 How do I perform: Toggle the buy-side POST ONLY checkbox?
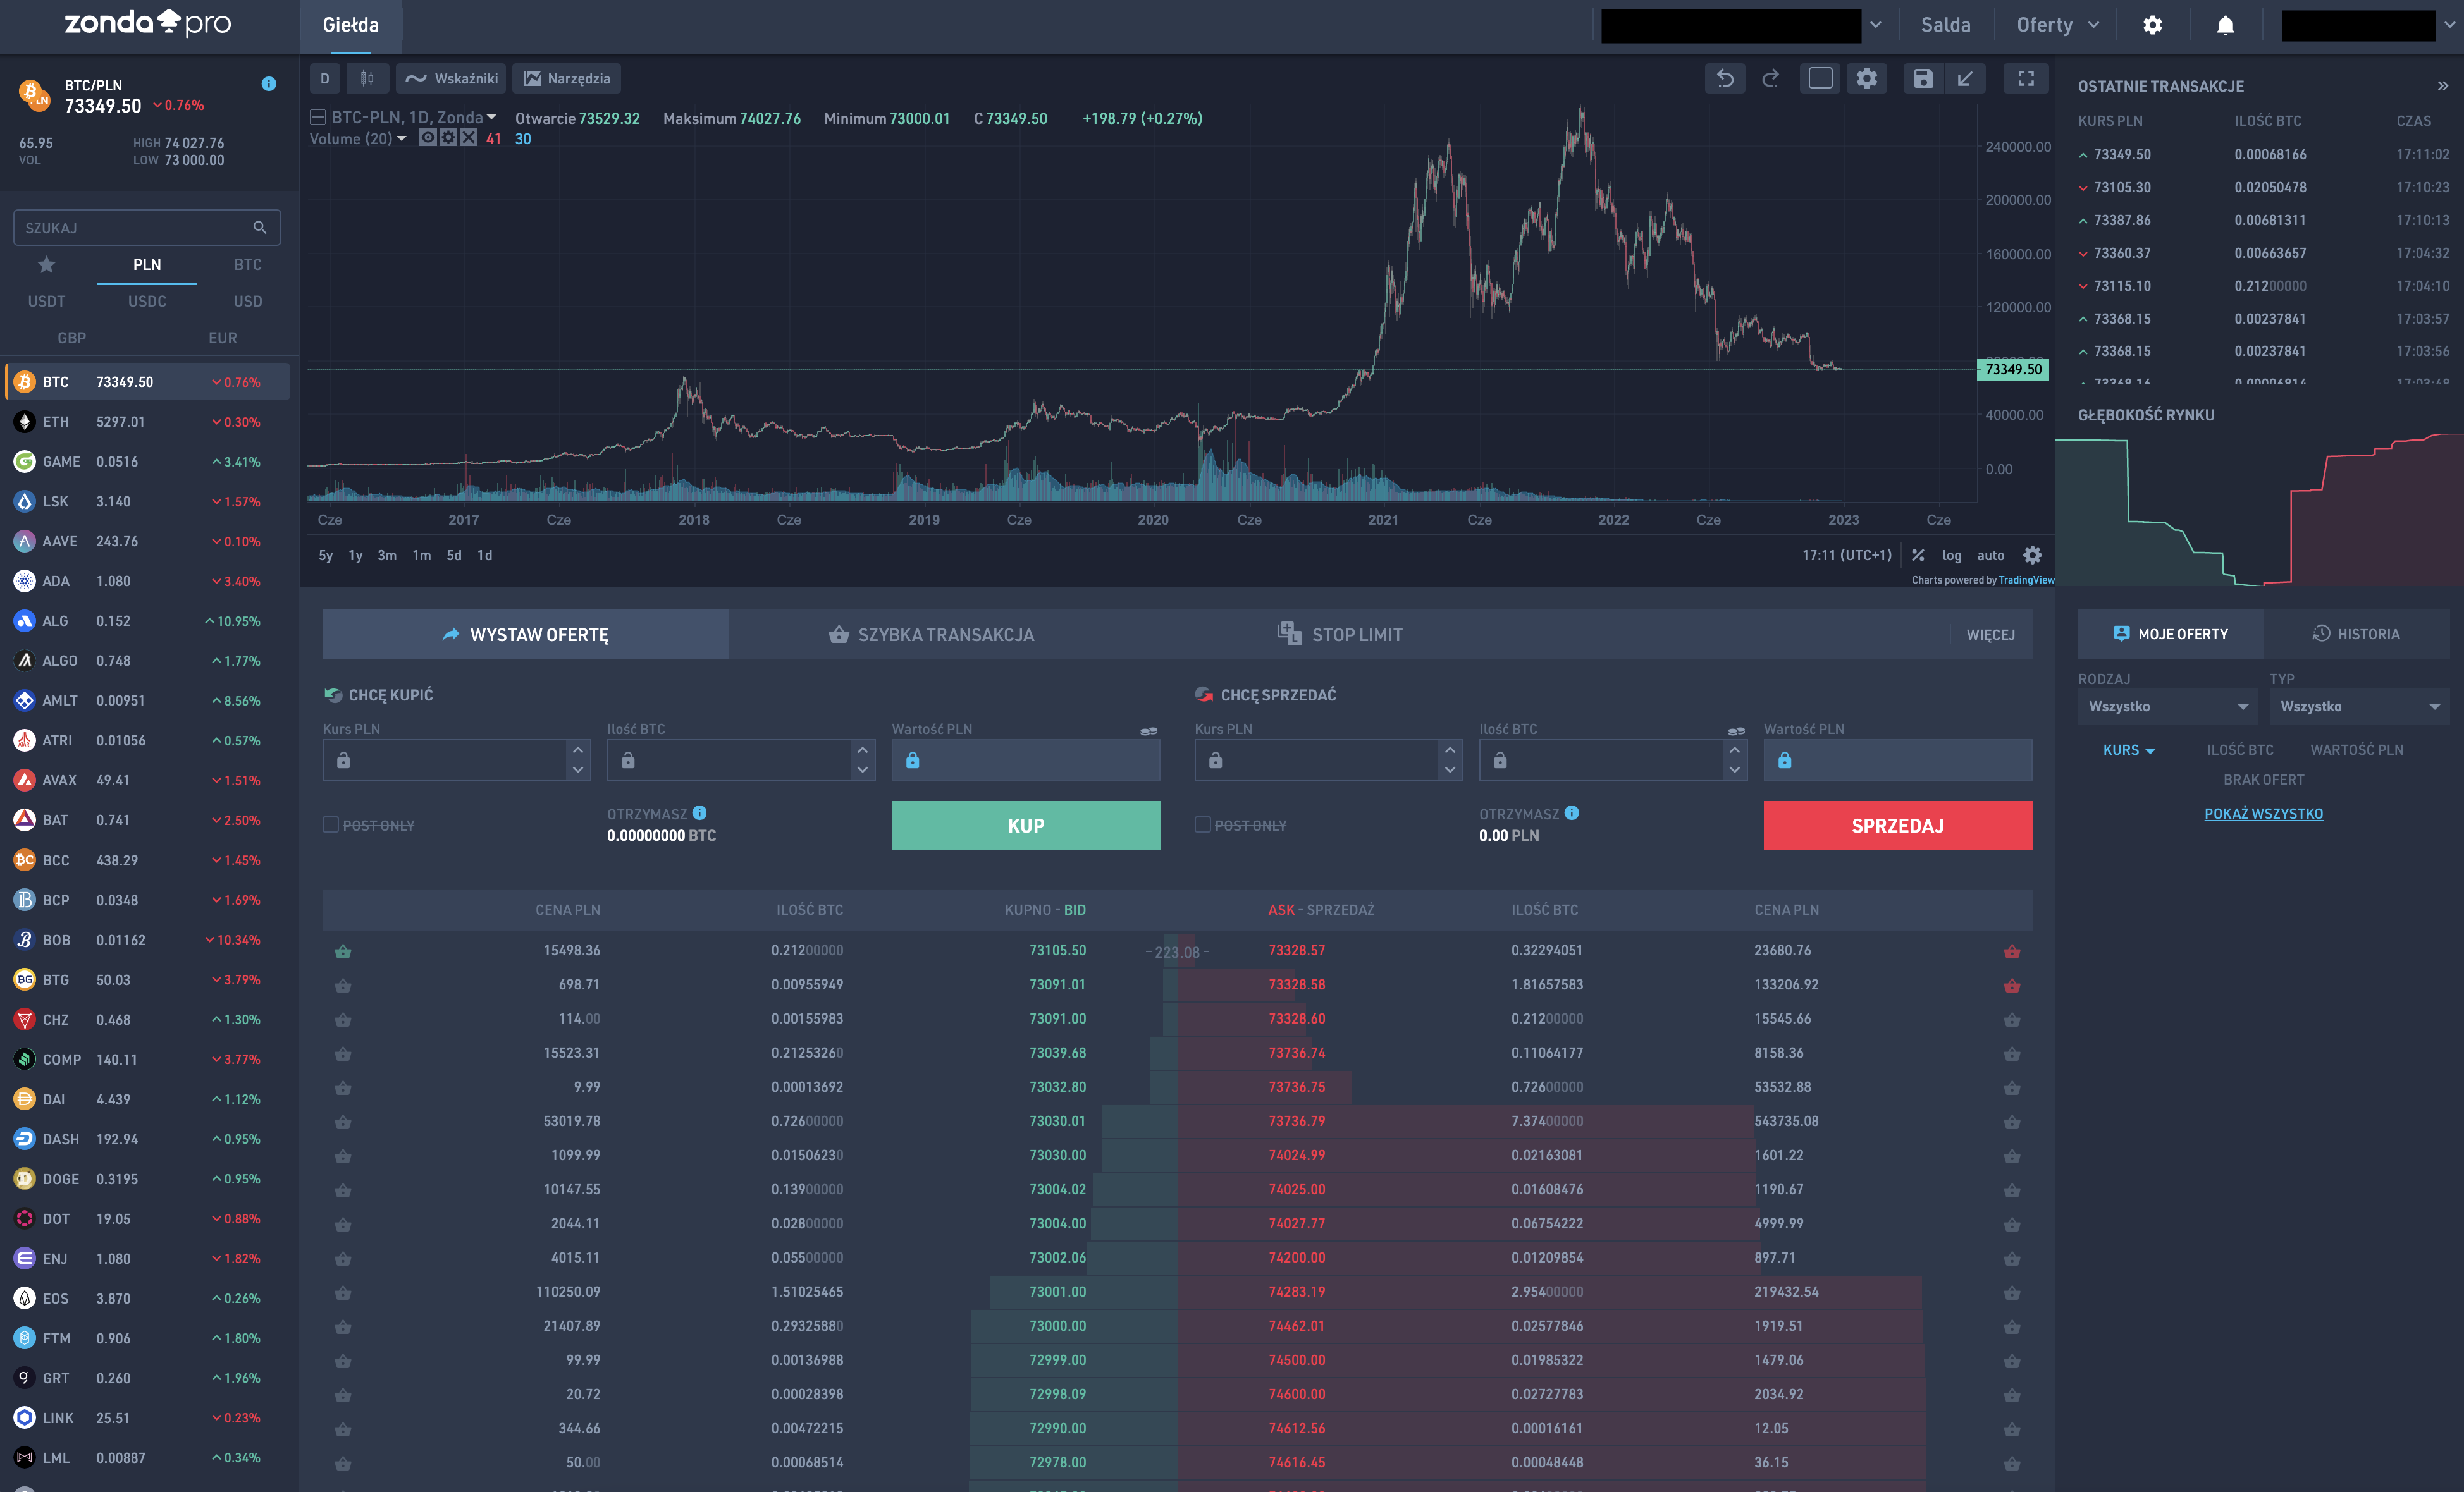[x=331, y=824]
